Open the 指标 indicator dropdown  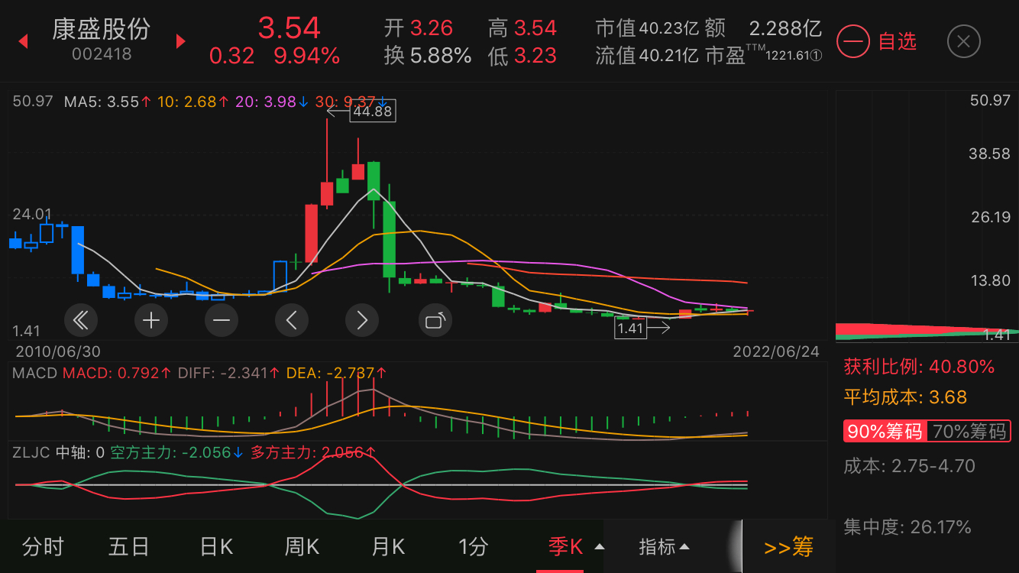665,546
